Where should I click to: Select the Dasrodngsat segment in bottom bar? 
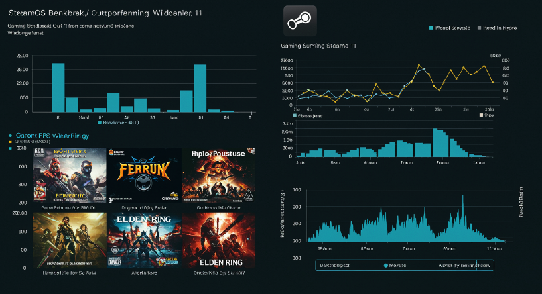coord(334,266)
